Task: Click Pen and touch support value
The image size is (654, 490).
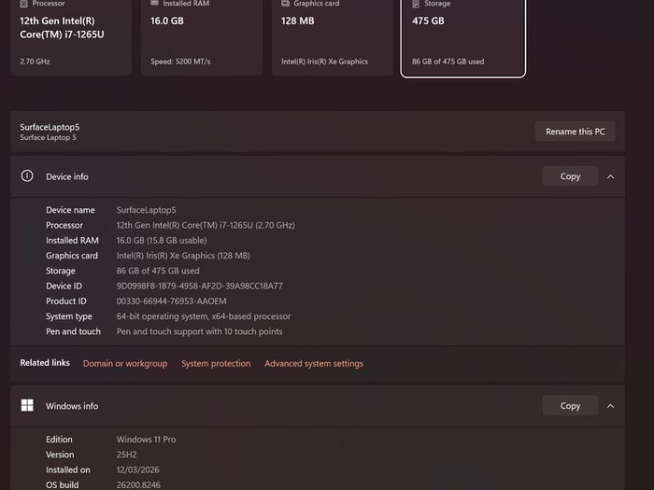Action: pyautogui.click(x=199, y=331)
